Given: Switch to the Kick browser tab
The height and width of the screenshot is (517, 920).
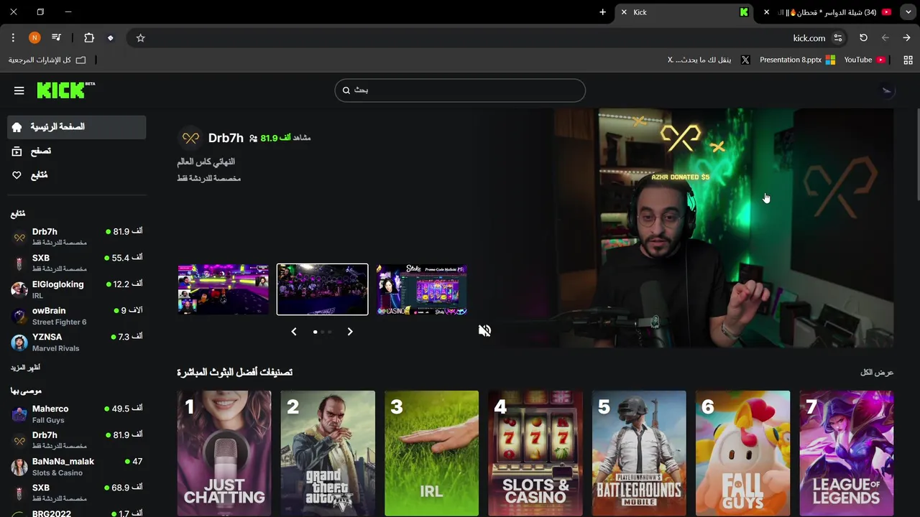Looking at the screenshot, I should [685, 12].
